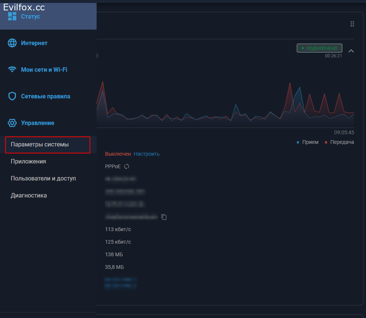366x318 pixels.
Task: Click the 09:05:45 chart timestamp
Action: coord(344,132)
